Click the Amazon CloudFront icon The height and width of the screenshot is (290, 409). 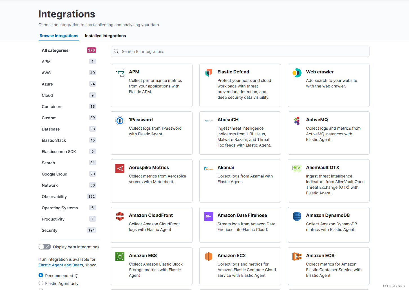click(120, 216)
